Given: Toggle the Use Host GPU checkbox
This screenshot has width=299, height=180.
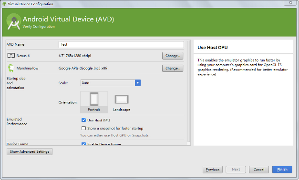Looking at the screenshot, I should [x=83, y=120].
